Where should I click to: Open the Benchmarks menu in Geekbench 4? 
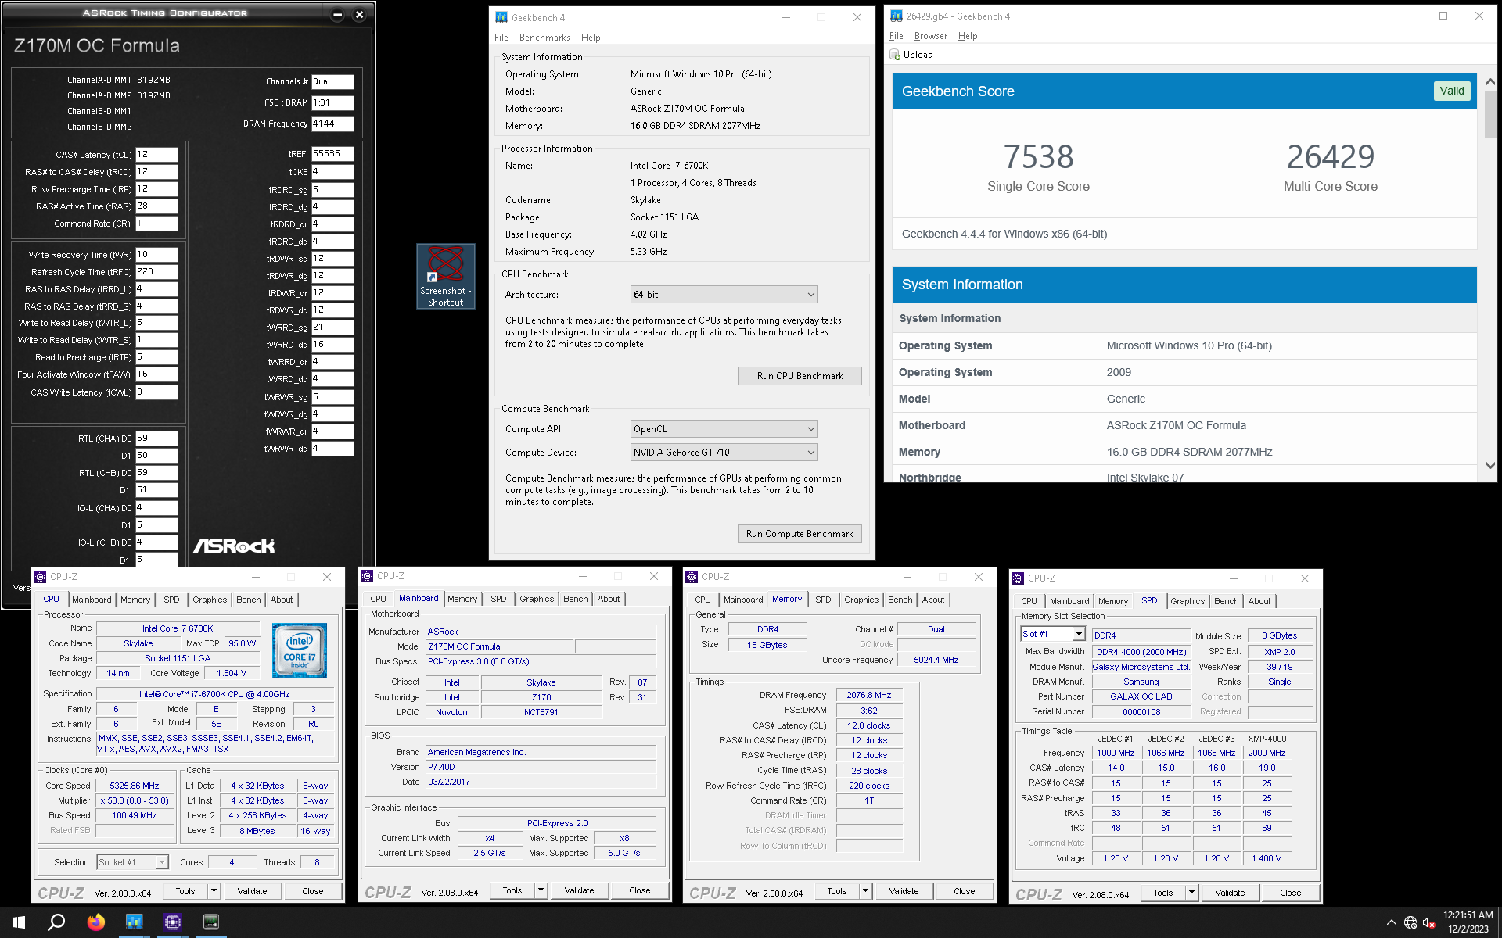tap(544, 38)
